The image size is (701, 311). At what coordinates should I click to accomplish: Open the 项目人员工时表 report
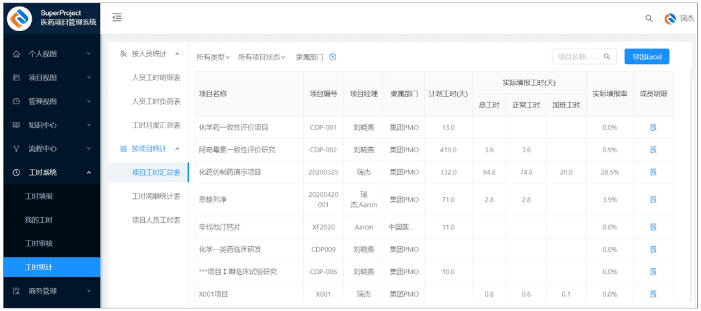tap(156, 220)
